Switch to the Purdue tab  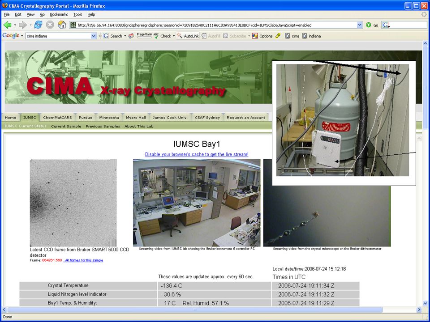(x=86, y=118)
